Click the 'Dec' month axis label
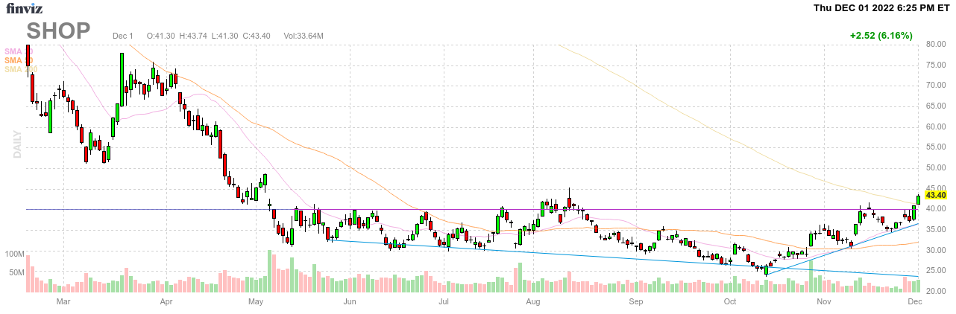Screen dimensions: 956x314 (914, 301)
